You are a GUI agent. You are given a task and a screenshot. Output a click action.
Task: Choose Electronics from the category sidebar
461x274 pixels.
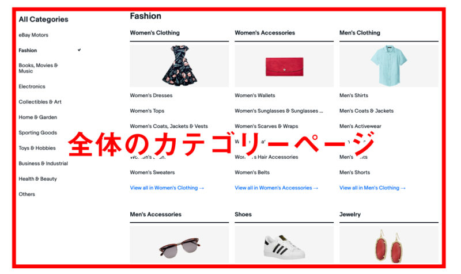(x=32, y=86)
